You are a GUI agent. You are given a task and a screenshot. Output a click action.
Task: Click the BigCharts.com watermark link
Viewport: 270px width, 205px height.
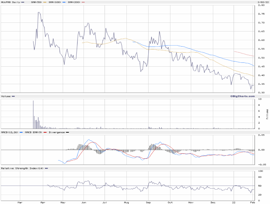click(240, 96)
